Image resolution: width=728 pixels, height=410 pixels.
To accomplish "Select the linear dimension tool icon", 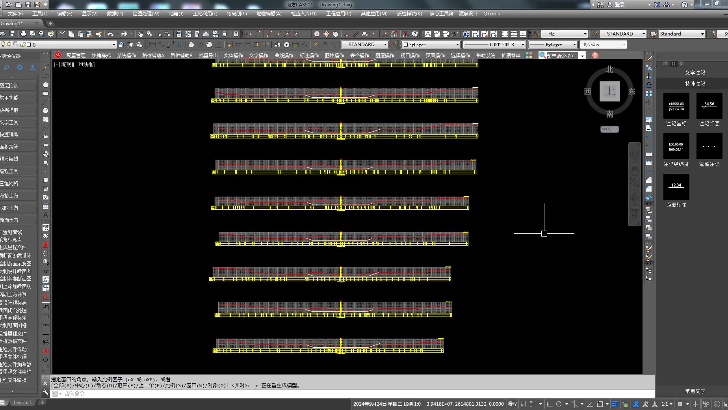I will point(152,45).
